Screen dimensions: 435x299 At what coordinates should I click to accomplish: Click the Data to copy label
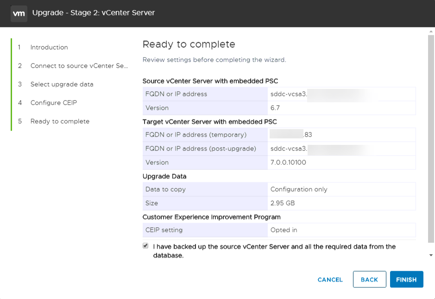point(165,189)
